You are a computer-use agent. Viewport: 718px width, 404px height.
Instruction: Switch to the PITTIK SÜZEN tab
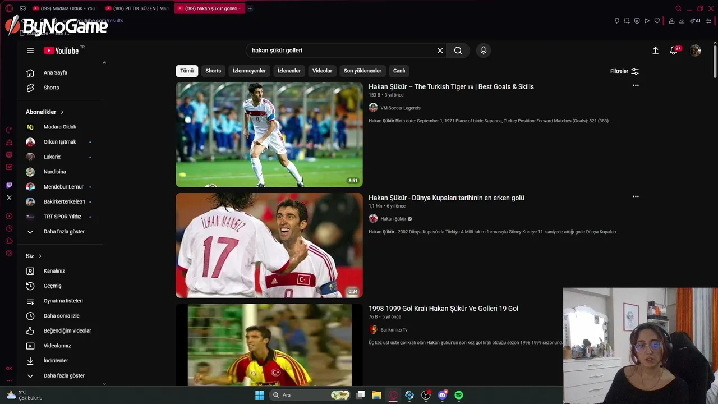pos(137,8)
